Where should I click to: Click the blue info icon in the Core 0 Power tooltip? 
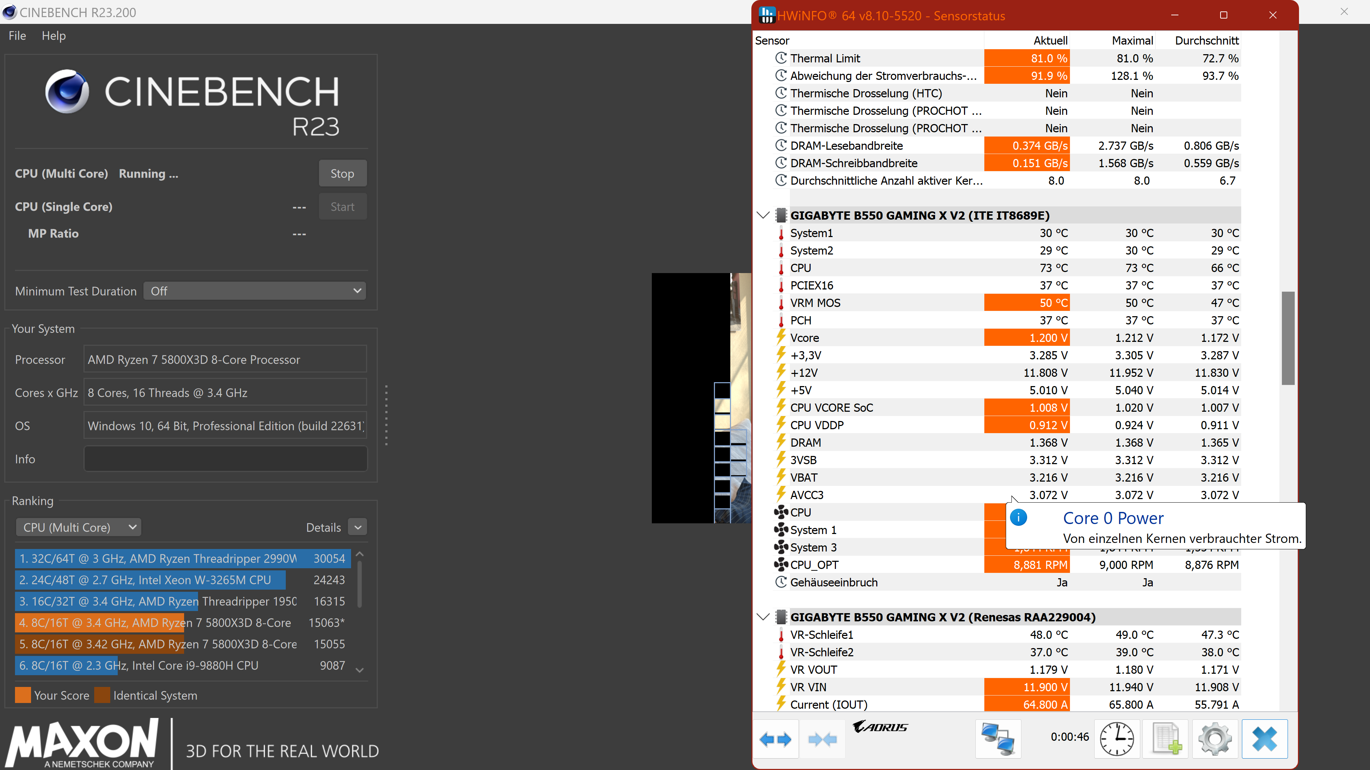click(x=1019, y=517)
